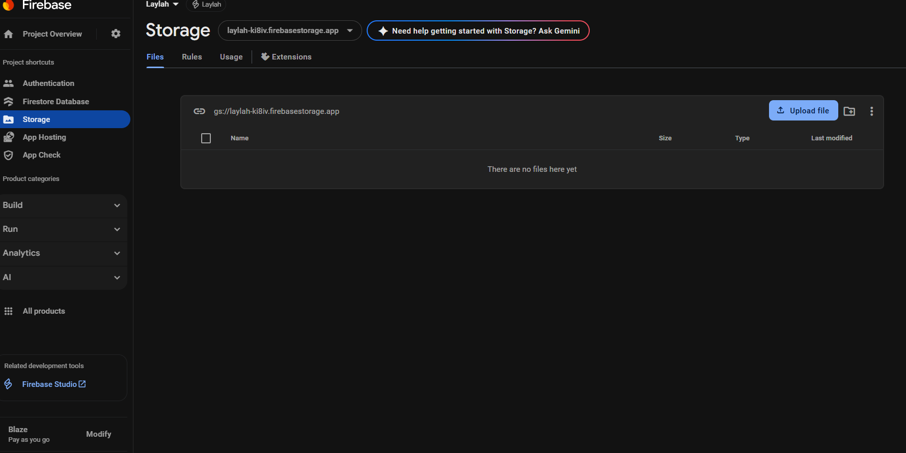This screenshot has height=453, width=906.
Task: Expand the Build category
Action: tap(63, 205)
